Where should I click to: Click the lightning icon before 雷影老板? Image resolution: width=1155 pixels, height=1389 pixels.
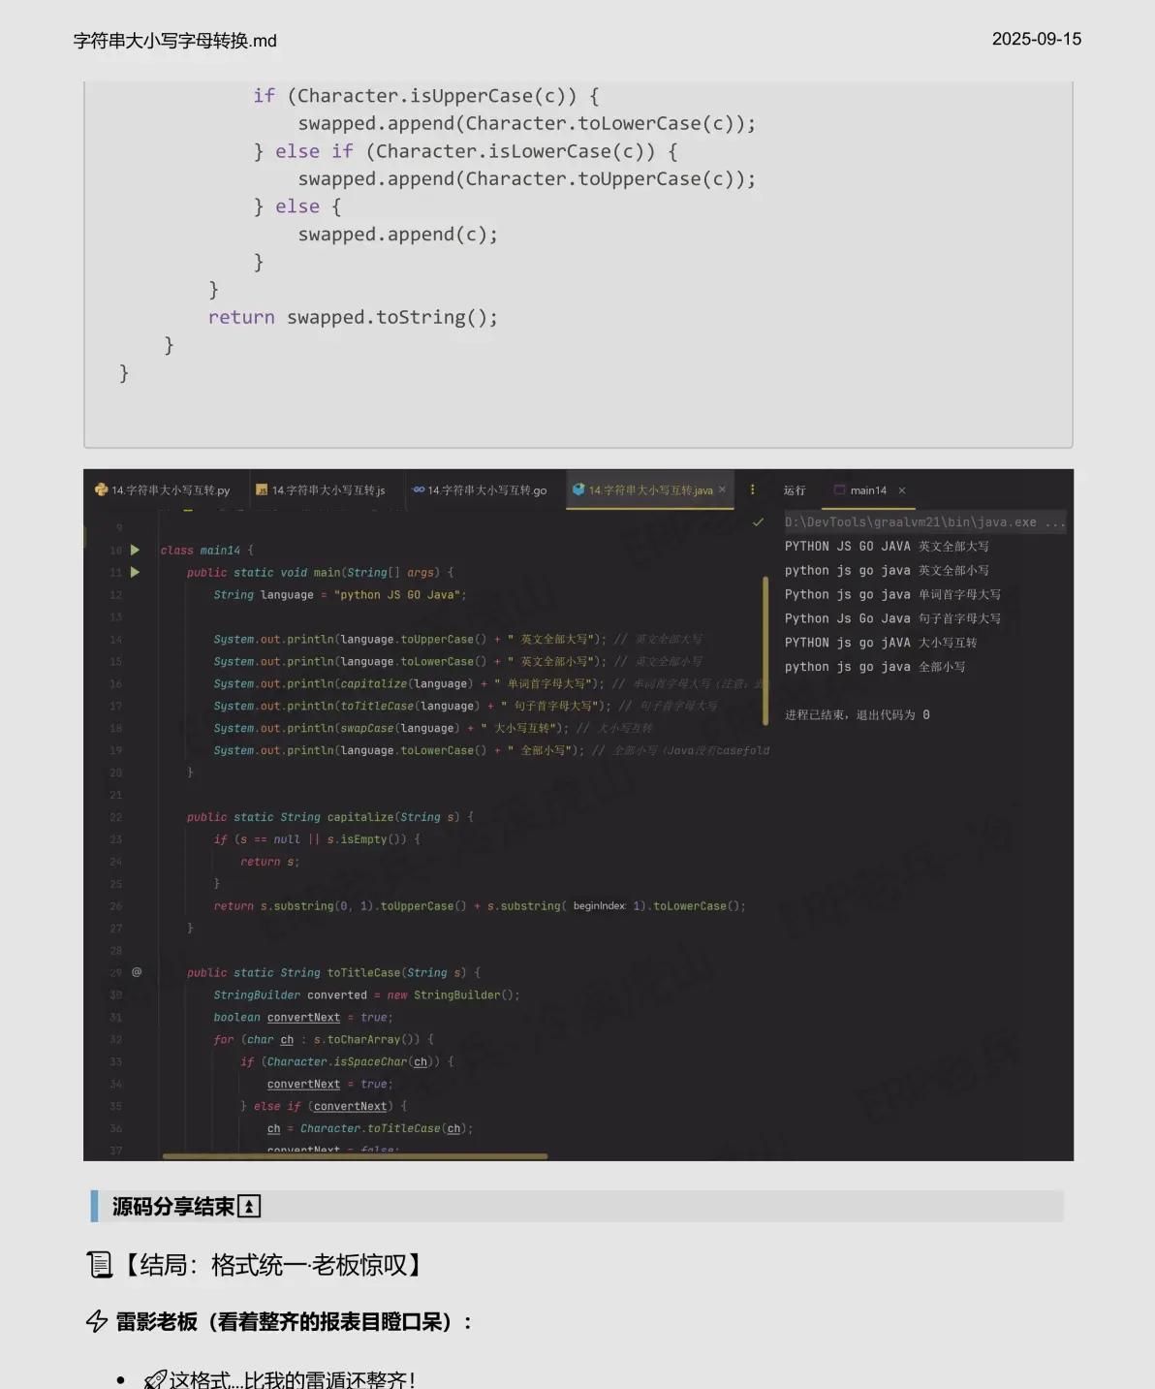[96, 1320]
